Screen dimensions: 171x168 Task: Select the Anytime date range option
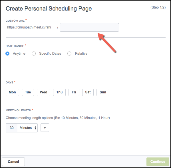coord(7,54)
